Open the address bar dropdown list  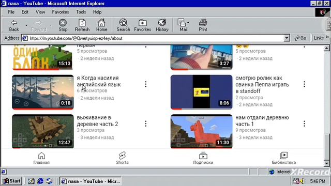click(287, 38)
